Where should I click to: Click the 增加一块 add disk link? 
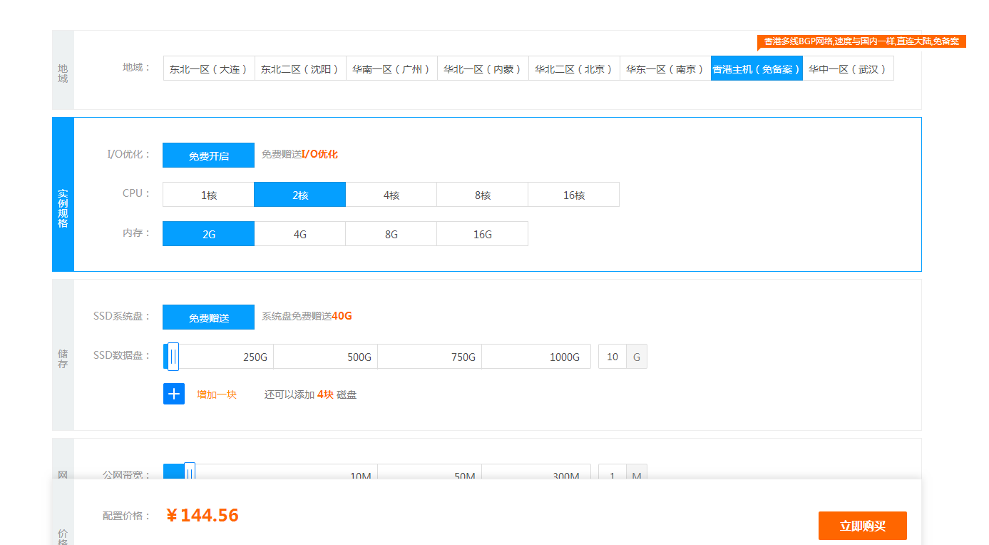(x=215, y=393)
